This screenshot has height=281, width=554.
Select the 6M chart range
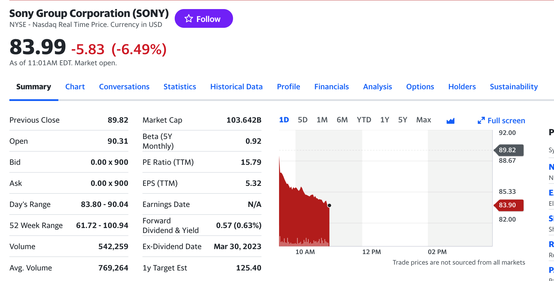342,120
